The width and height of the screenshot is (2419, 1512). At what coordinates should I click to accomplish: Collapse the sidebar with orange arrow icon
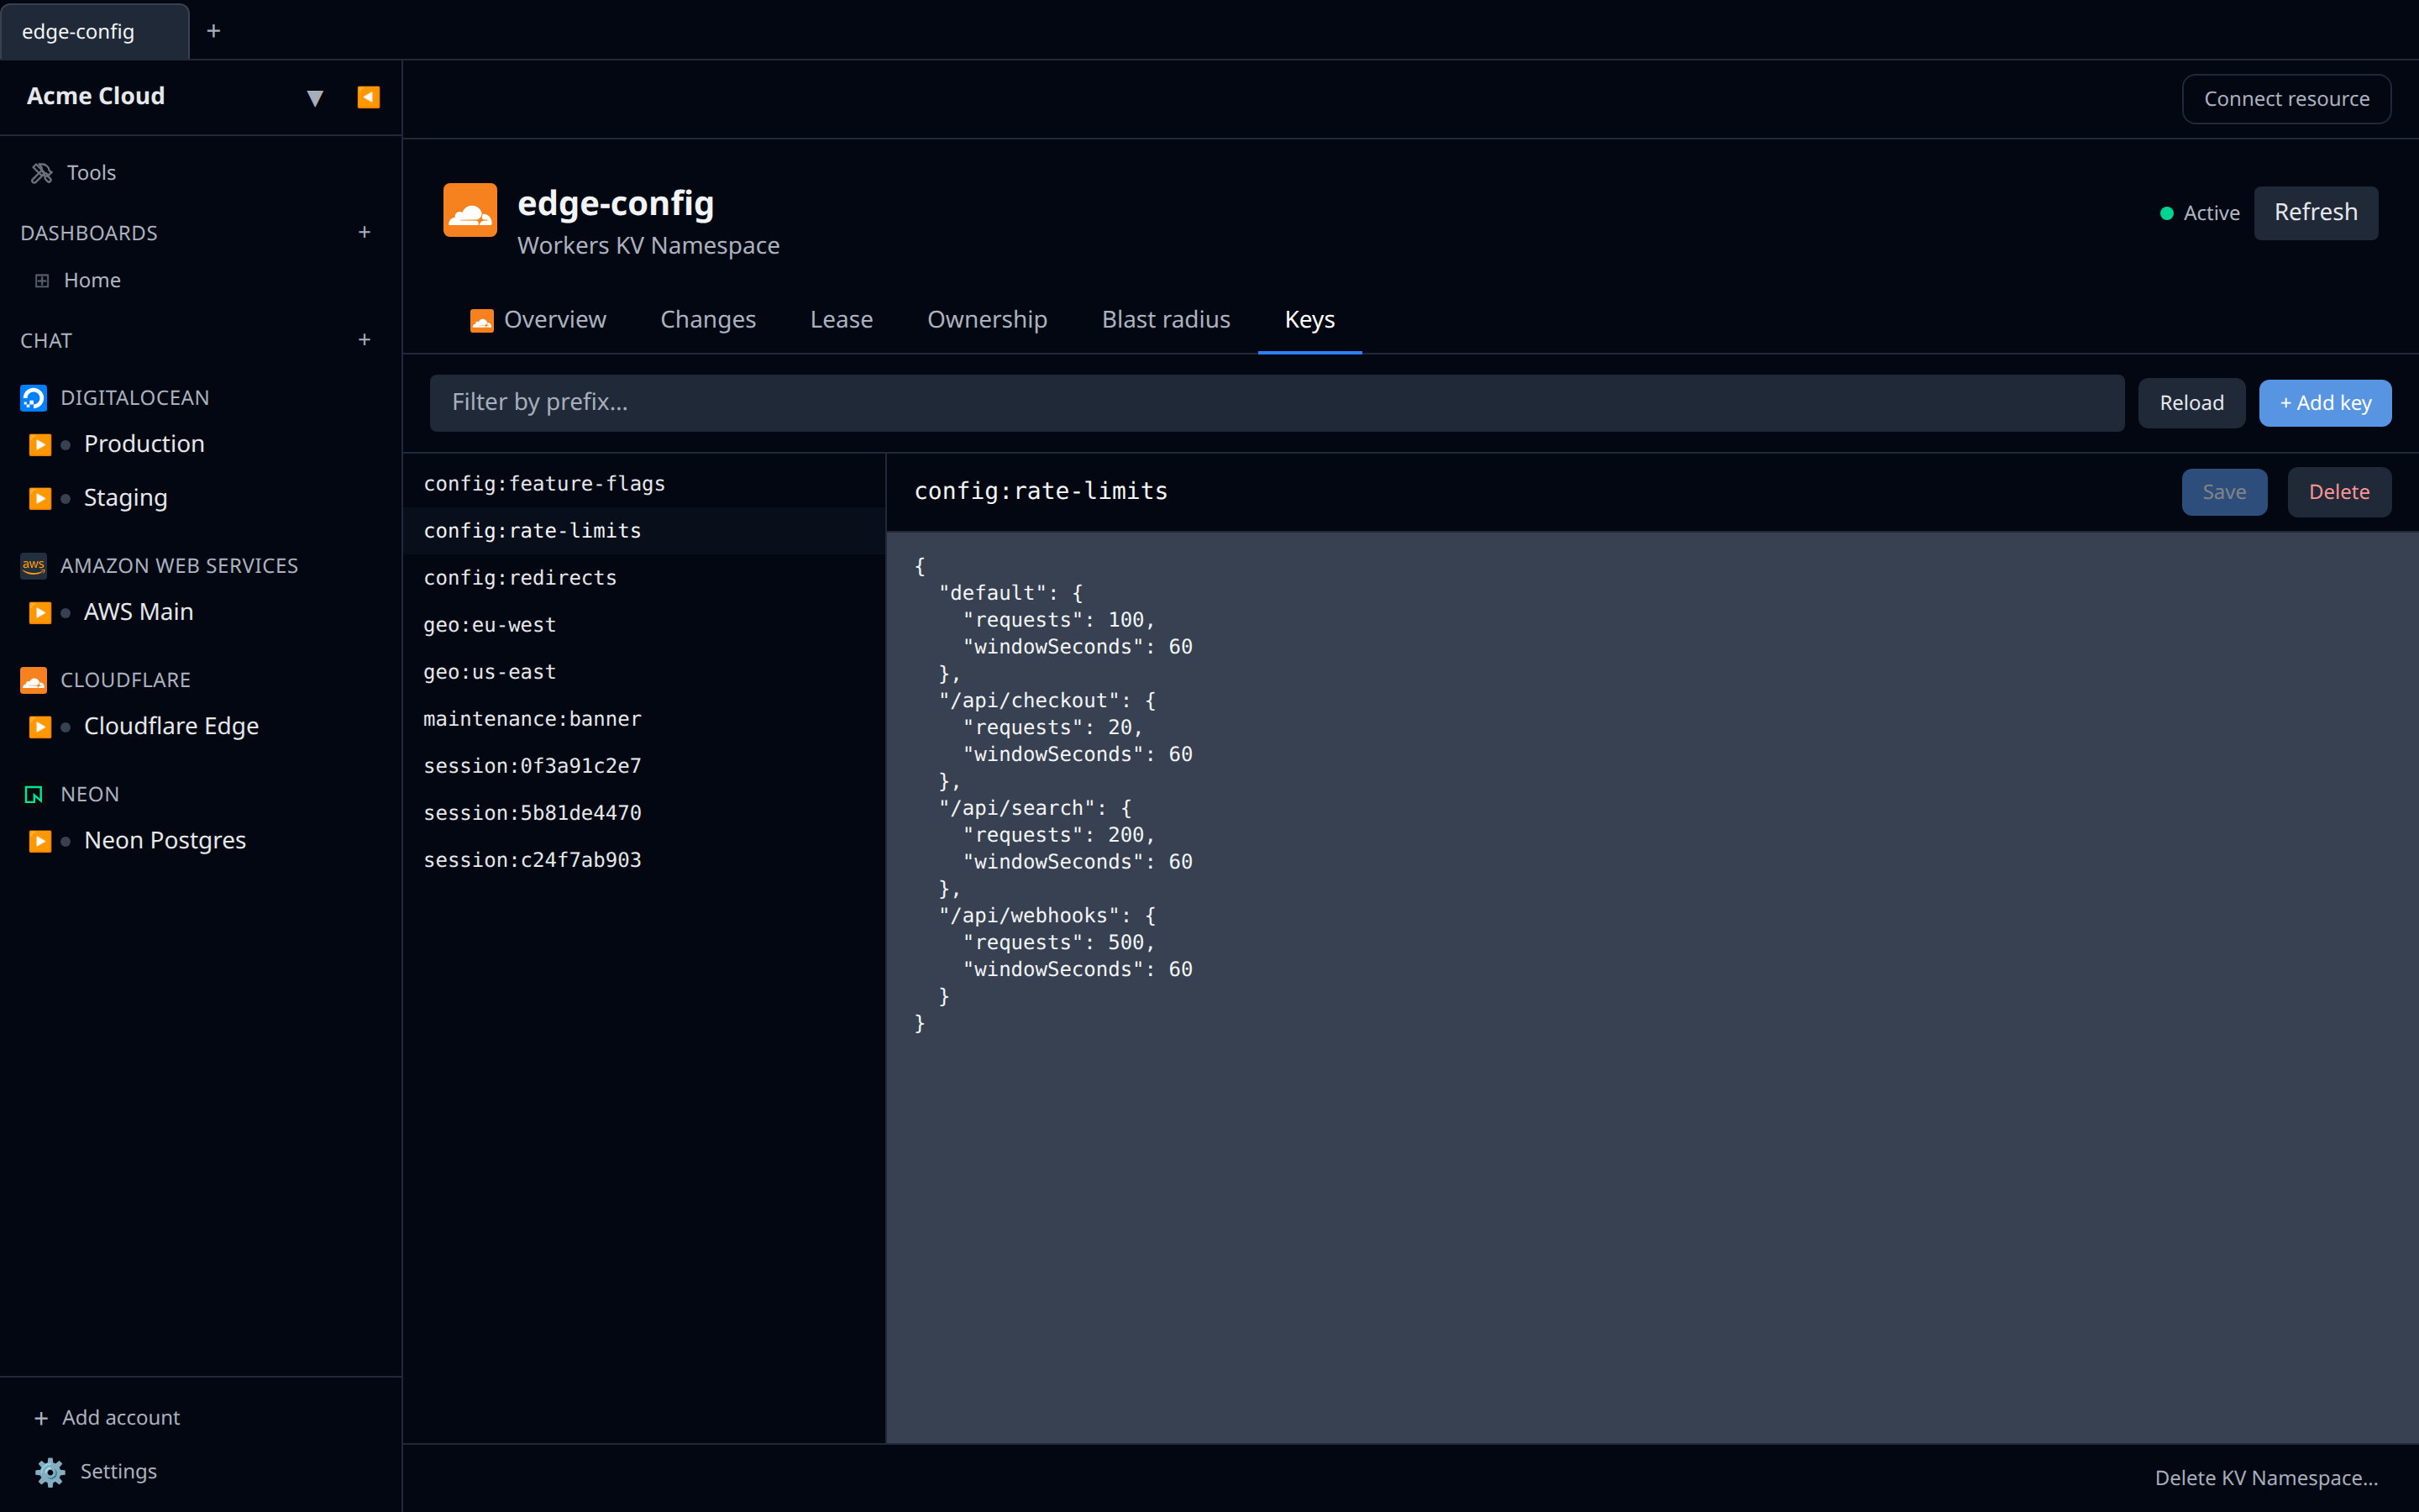tap(368, 97)
